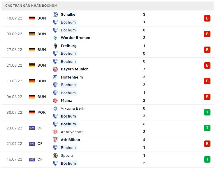Click the Spezia club logo
Screen dimensions: 216x169
click(55, 156)
